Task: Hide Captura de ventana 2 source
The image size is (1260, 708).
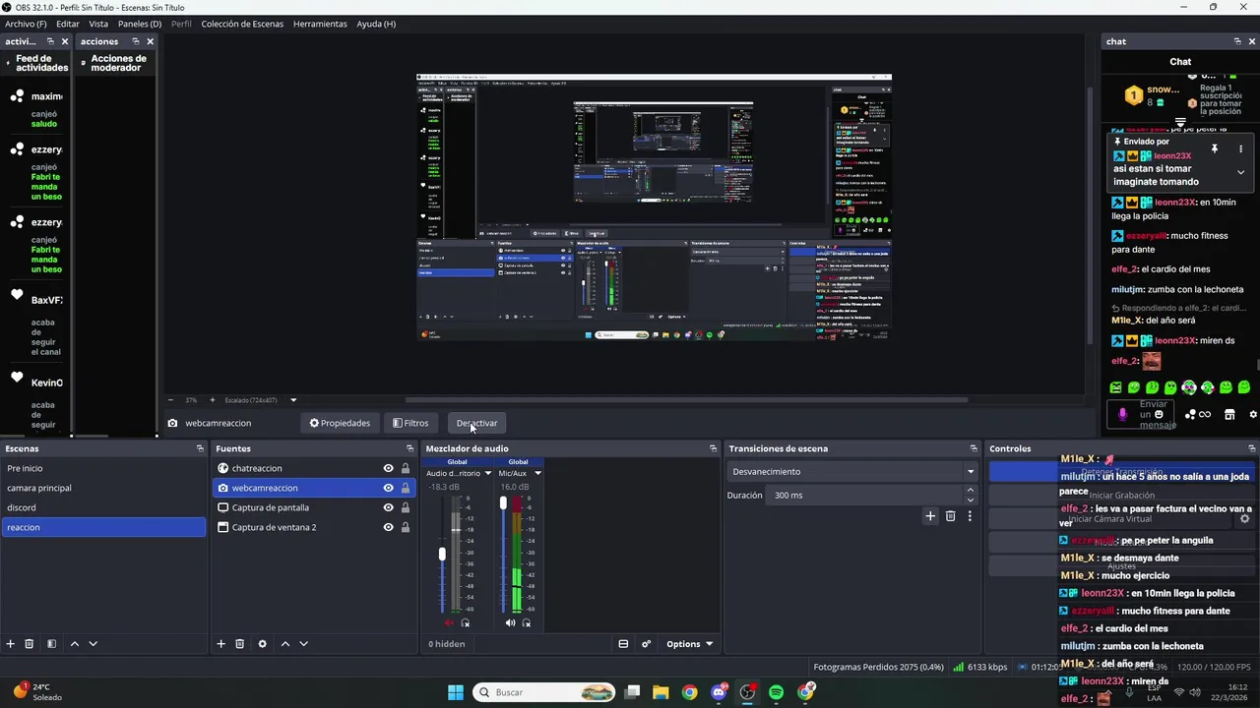Action: tap(388, 527)
